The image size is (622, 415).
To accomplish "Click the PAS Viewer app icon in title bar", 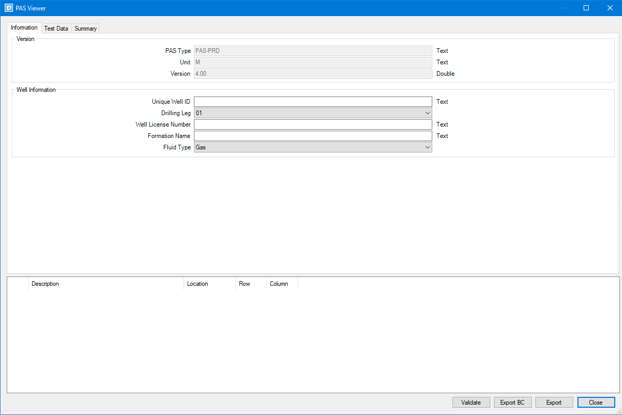I will tap(8, 8).
